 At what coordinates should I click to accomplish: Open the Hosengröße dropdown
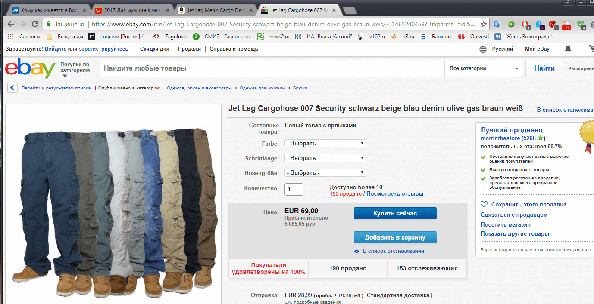(x=325, y=173)
